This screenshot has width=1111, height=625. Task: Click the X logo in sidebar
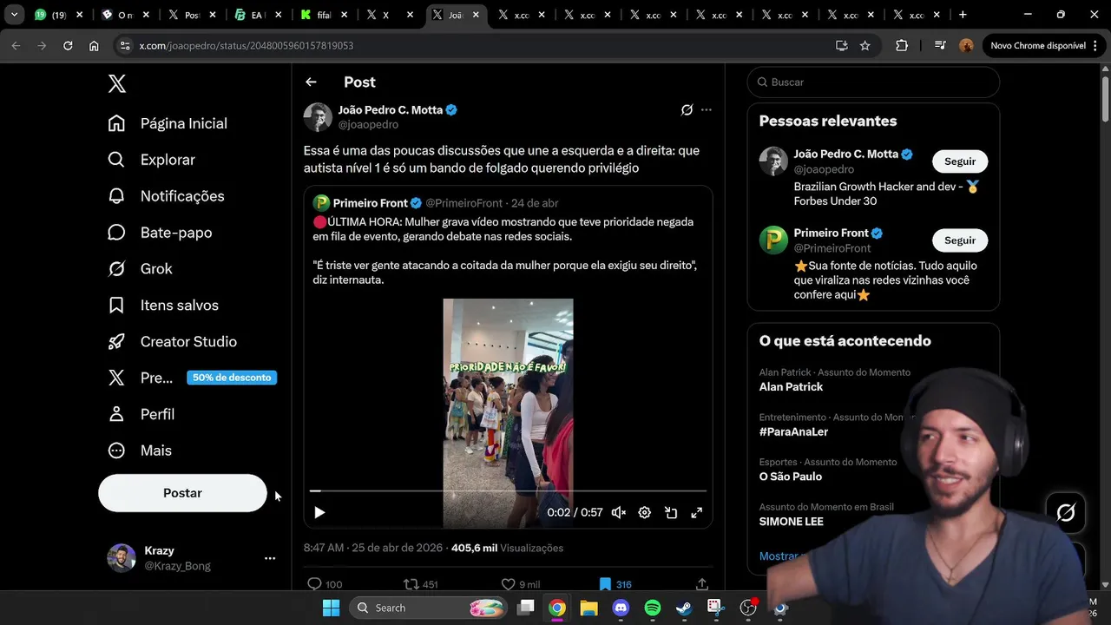[117, 83]
